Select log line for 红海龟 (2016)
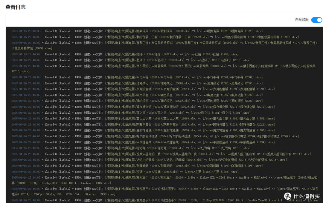 [131, 148]
